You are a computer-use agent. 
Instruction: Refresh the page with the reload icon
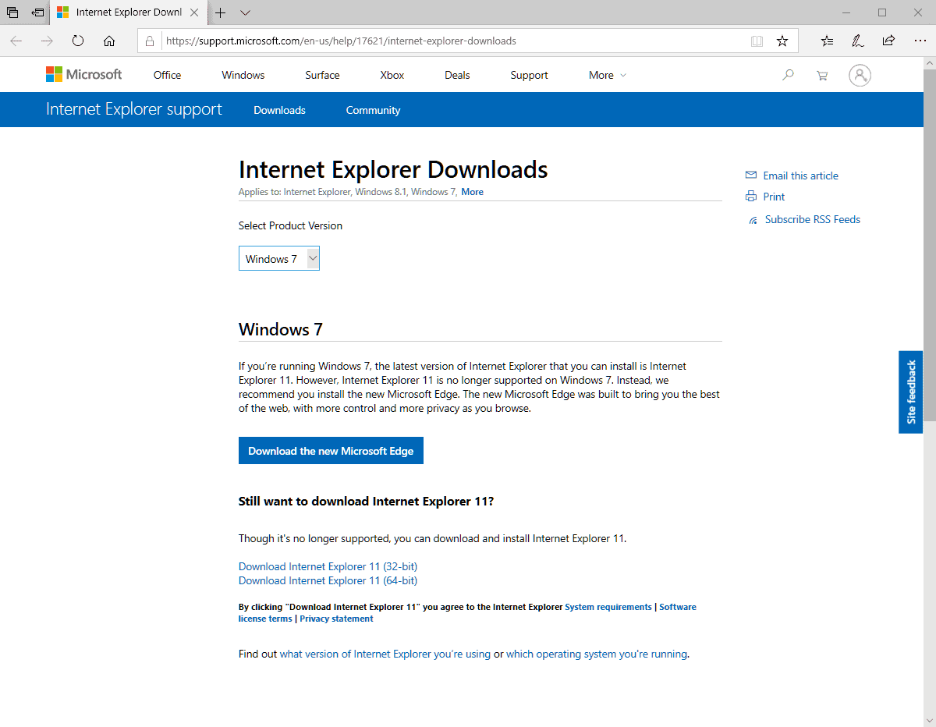pyautogui.click(x=78, y=41)
